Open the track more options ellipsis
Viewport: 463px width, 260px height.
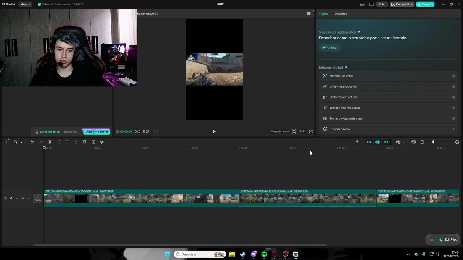29,198
